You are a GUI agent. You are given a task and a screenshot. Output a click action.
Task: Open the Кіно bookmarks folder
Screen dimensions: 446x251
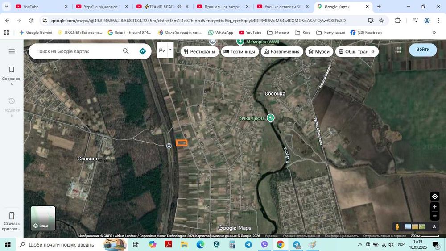(x=303, y=33)
